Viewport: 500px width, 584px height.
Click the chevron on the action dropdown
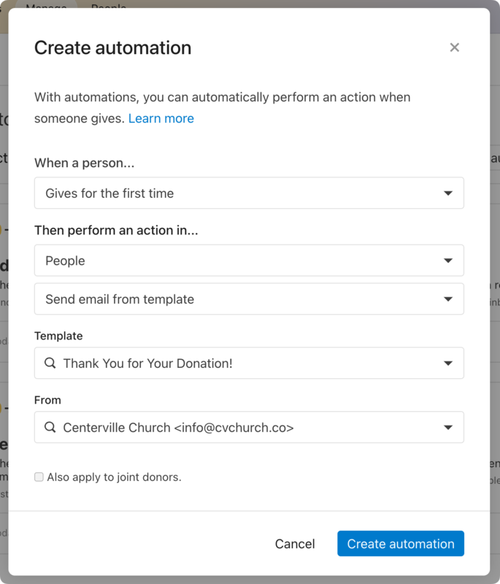tap(450, 299)
